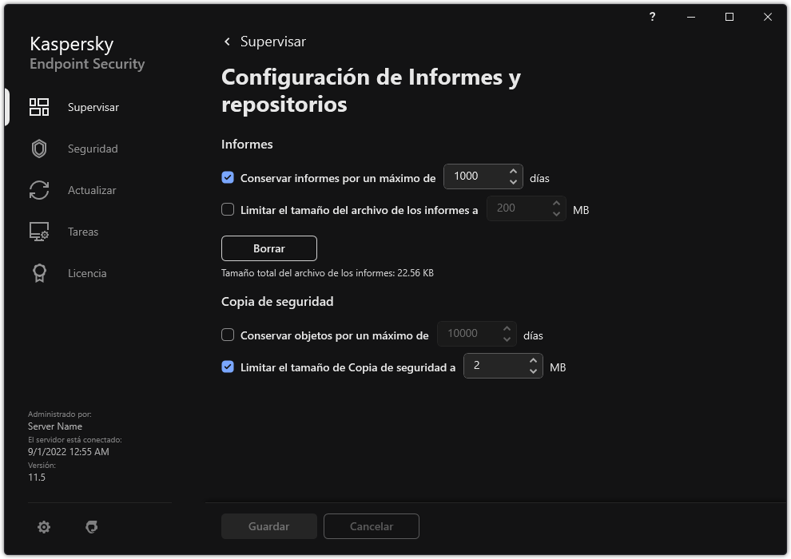791x559 pixels.
Task: Decrease the Copia de seguridad MB value
Action: 532,371
